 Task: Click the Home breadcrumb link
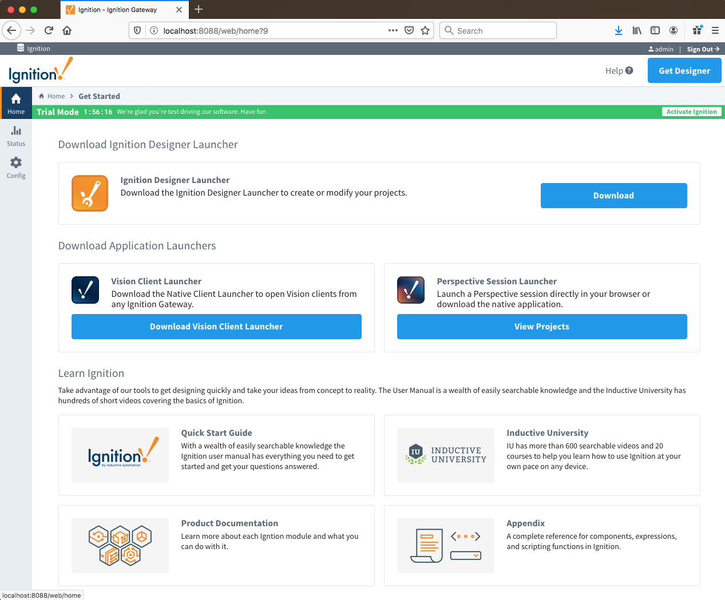click(x=56, y=96)
